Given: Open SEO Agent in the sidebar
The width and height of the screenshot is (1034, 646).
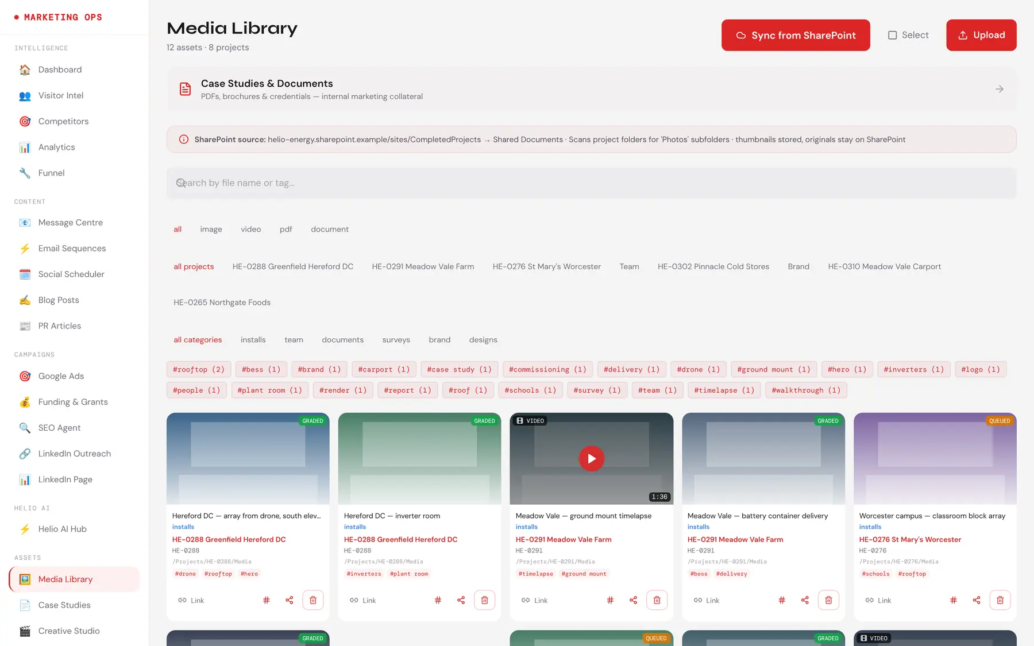Looking at the screenshot, I should pos(75,428).
